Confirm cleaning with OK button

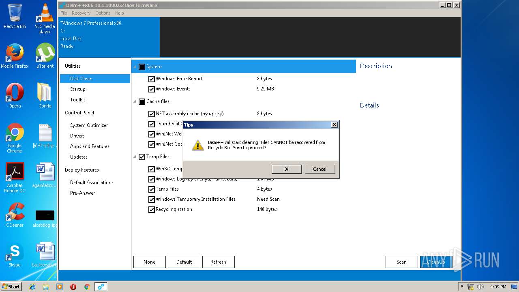(286, 169)
